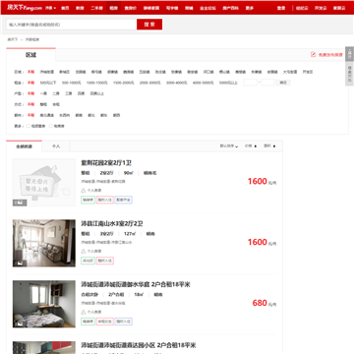Open listing 沛城街道御水华庭 2户合租18平米
Image resolution: width=354 pixels, height=354 pixels.
[x=136, y=284]
